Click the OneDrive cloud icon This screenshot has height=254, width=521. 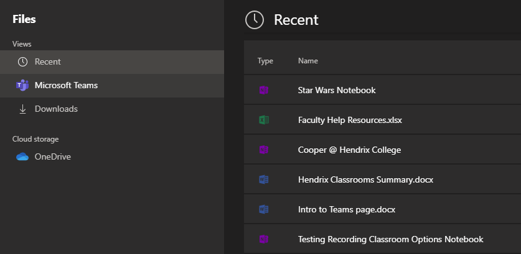pyautogui.click(x=22, y=156)
